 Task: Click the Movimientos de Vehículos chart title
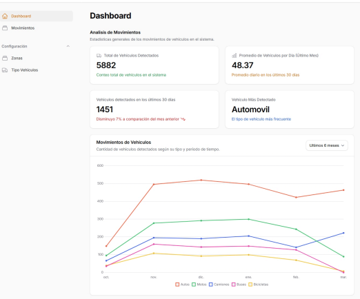[x=123, y=143]
